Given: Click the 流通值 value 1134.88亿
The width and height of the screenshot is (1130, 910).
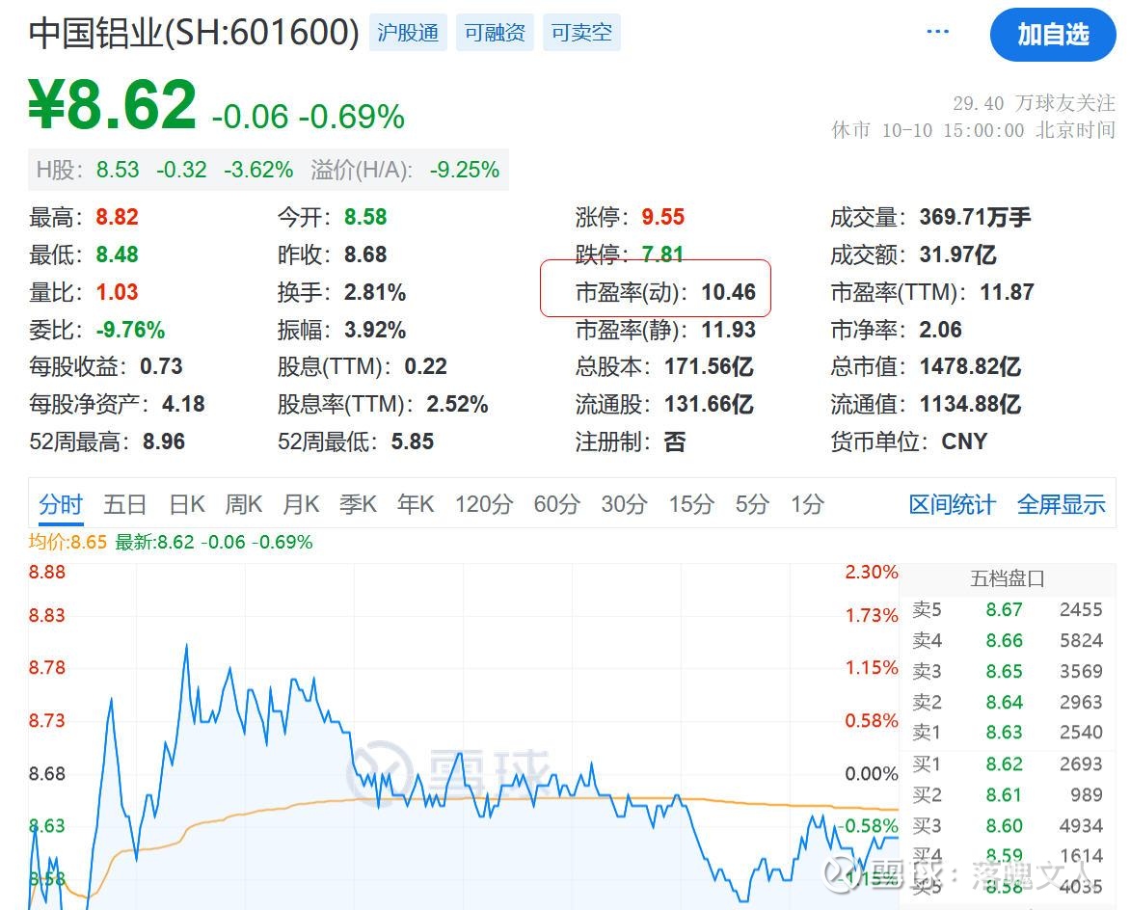Looking at the screenshot, I should pos(970,404).
